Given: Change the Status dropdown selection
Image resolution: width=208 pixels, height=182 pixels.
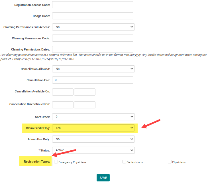Looking at the screenshot, I should pos(93,150).
